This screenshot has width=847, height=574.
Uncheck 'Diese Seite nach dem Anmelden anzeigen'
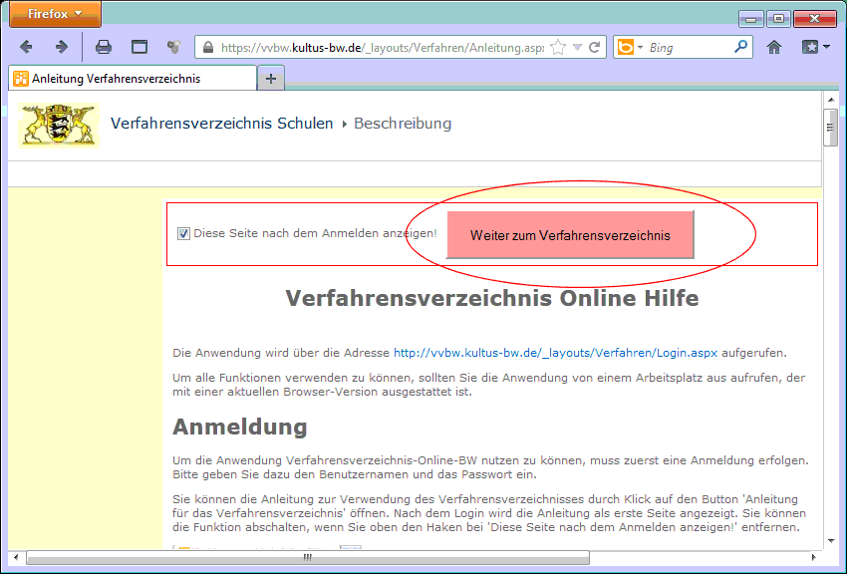[x=183, y=234]
